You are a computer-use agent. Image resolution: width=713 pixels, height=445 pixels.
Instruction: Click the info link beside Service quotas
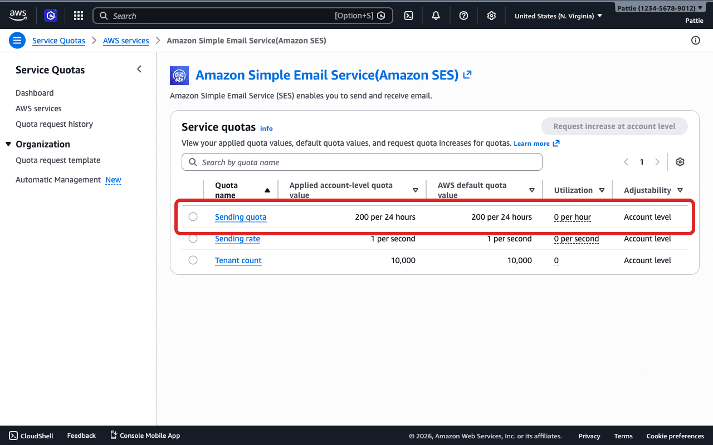click(266, 128)
